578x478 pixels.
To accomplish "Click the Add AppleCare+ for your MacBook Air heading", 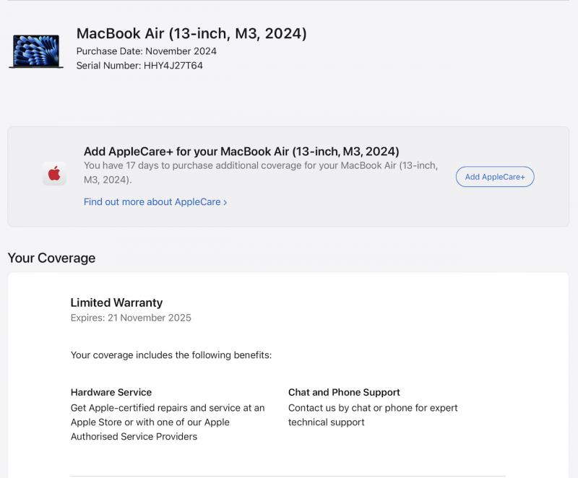I will point(241,152).
